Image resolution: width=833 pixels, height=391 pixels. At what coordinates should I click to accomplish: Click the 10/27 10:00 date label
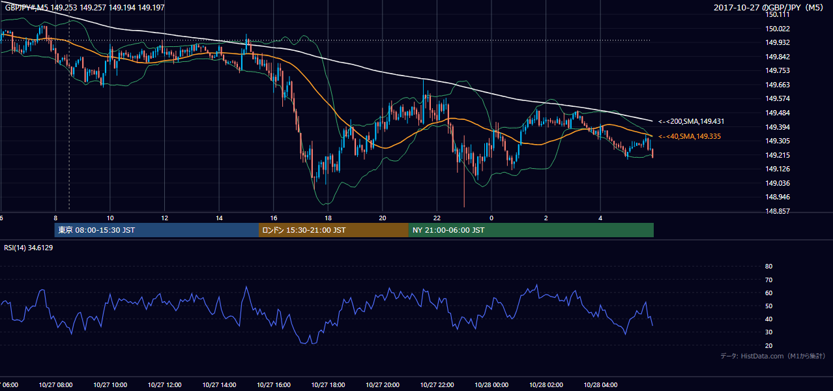[x=110, y=385]
